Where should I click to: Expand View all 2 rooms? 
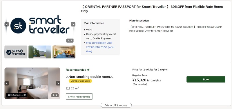[116, 105]
